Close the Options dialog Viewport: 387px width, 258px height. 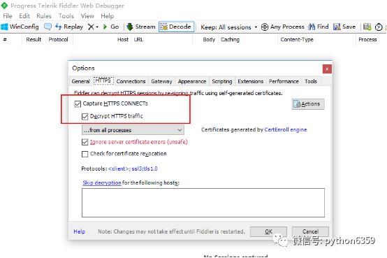(x=327, y=69)
